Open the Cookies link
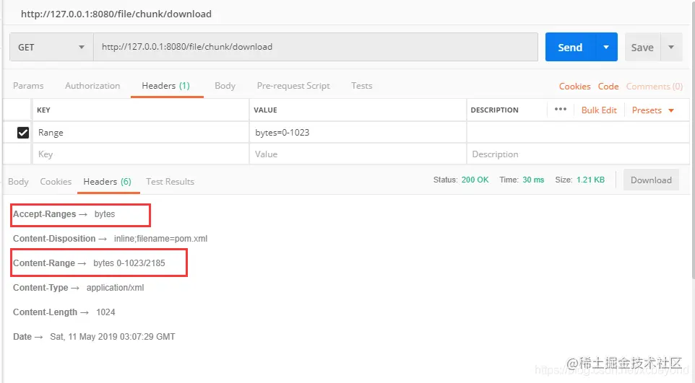Viewport: 695px width, 383px height. click(574, 87)
